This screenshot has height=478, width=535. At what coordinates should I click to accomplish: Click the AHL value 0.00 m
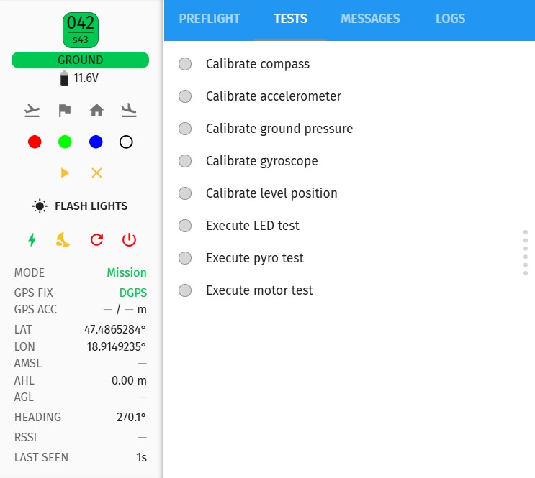coord(129,380)
